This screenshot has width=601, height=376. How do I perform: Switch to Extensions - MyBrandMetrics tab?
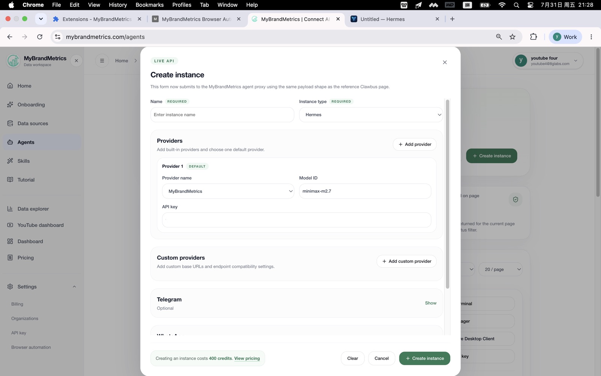[97, 19]
